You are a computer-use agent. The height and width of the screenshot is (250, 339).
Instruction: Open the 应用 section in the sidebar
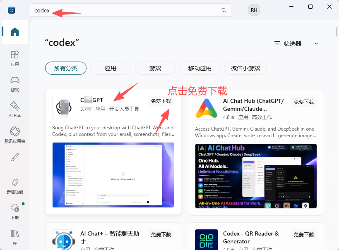(x=15, y=58)
